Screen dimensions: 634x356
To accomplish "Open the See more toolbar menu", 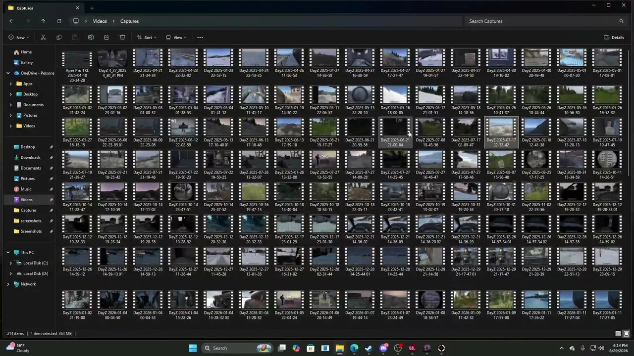I will pyautogui.click(x=200, y=38).
